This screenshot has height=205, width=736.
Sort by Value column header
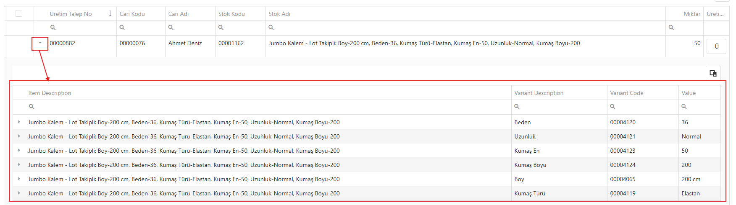[689, 93]
